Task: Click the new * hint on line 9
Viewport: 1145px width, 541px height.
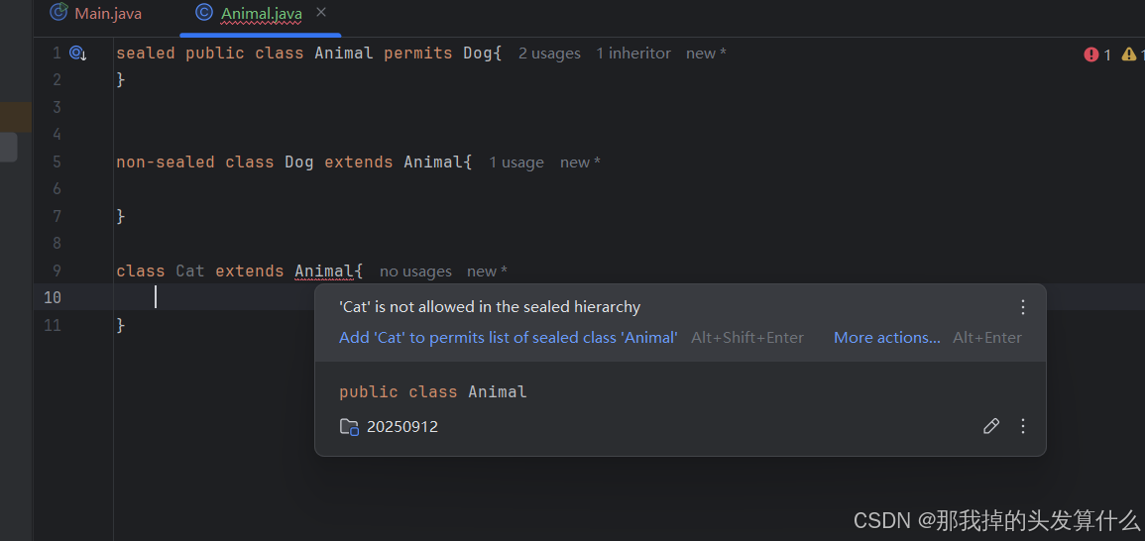Action: 487,271
